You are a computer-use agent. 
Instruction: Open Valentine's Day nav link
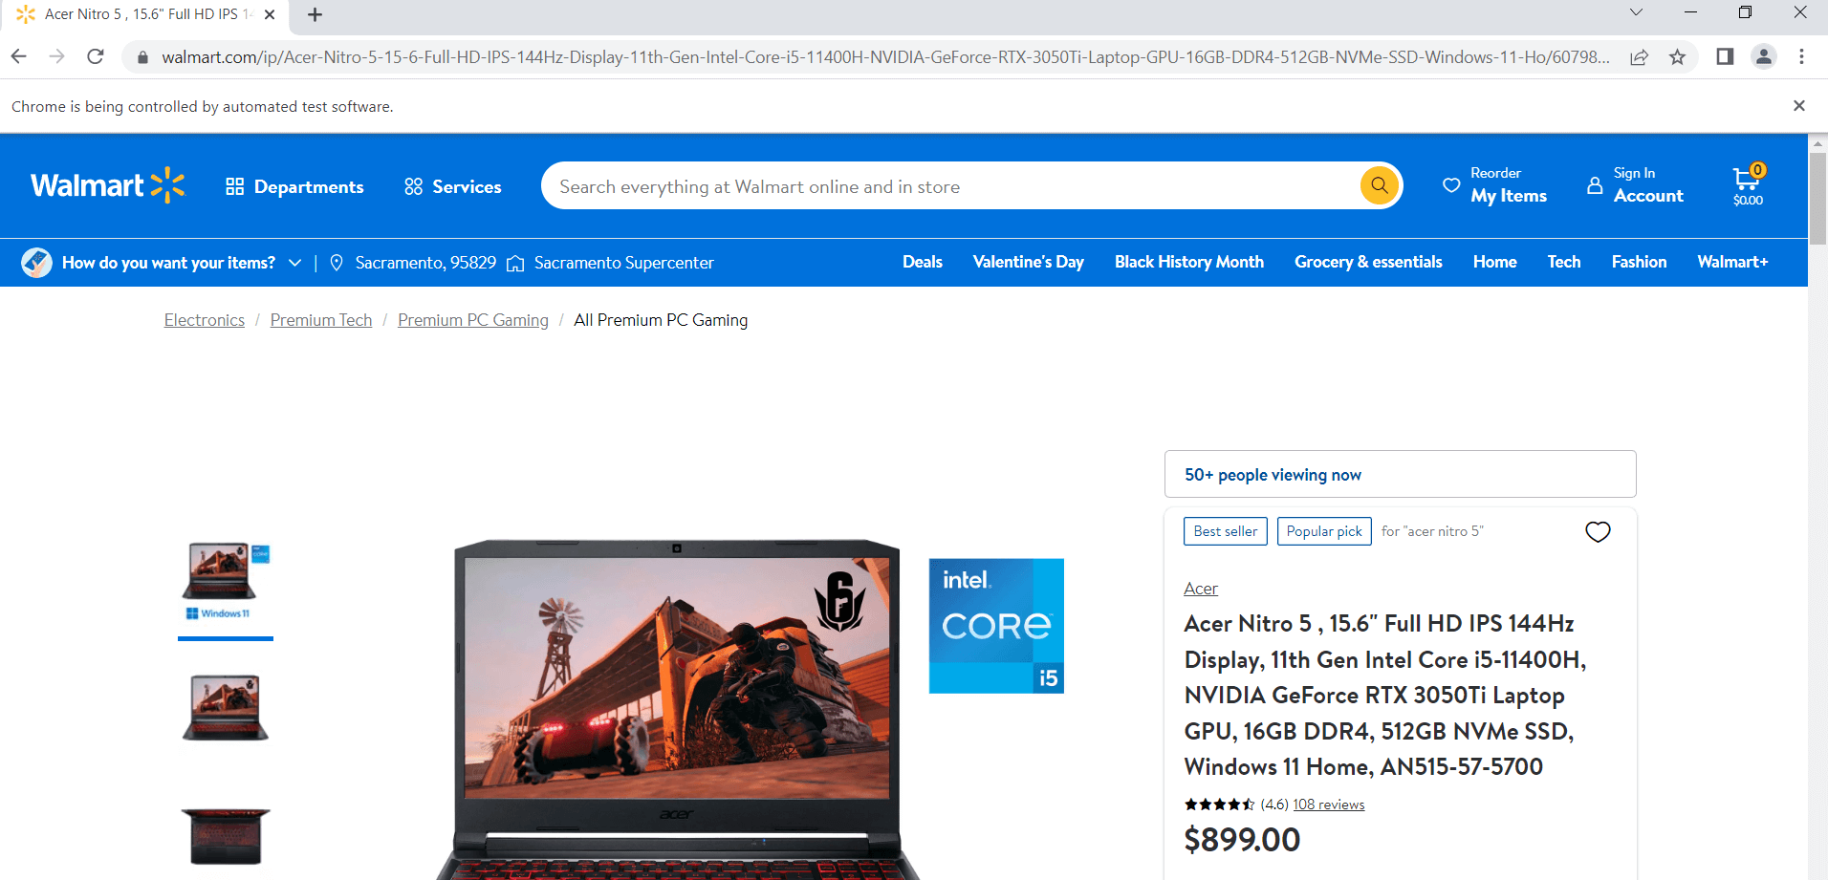(x=1029, y=262)
